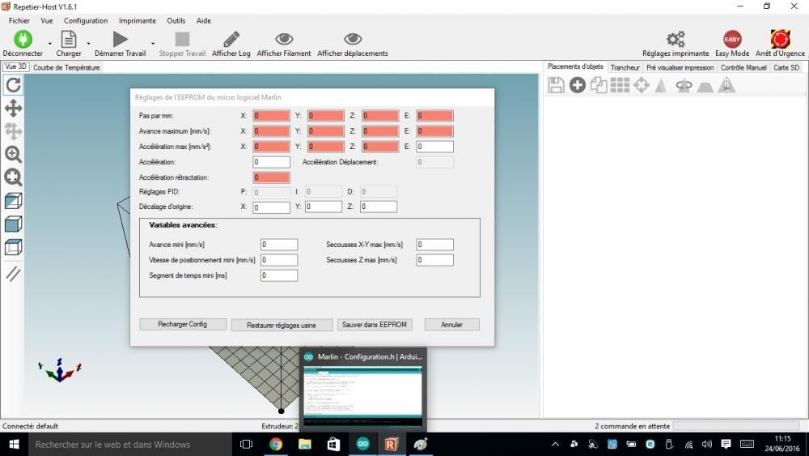
Task: Open the Fichier menu
Action: click(x=19, y=21)
